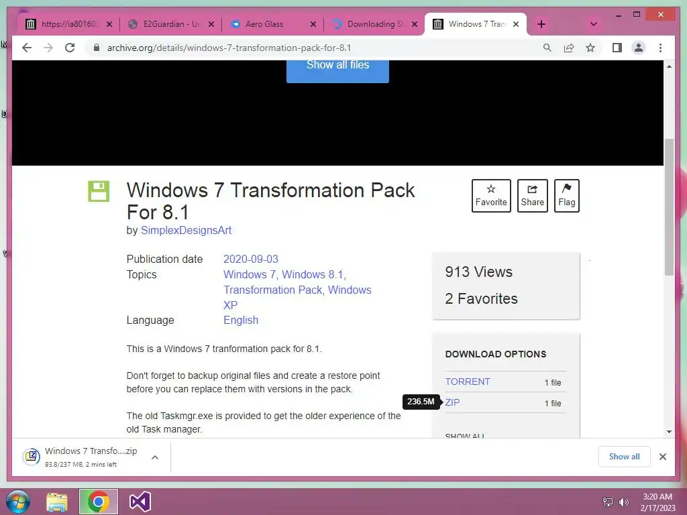Click the scrollbar up arrow
The height and width of the screenshot is (515, 687).
(669, 66)
